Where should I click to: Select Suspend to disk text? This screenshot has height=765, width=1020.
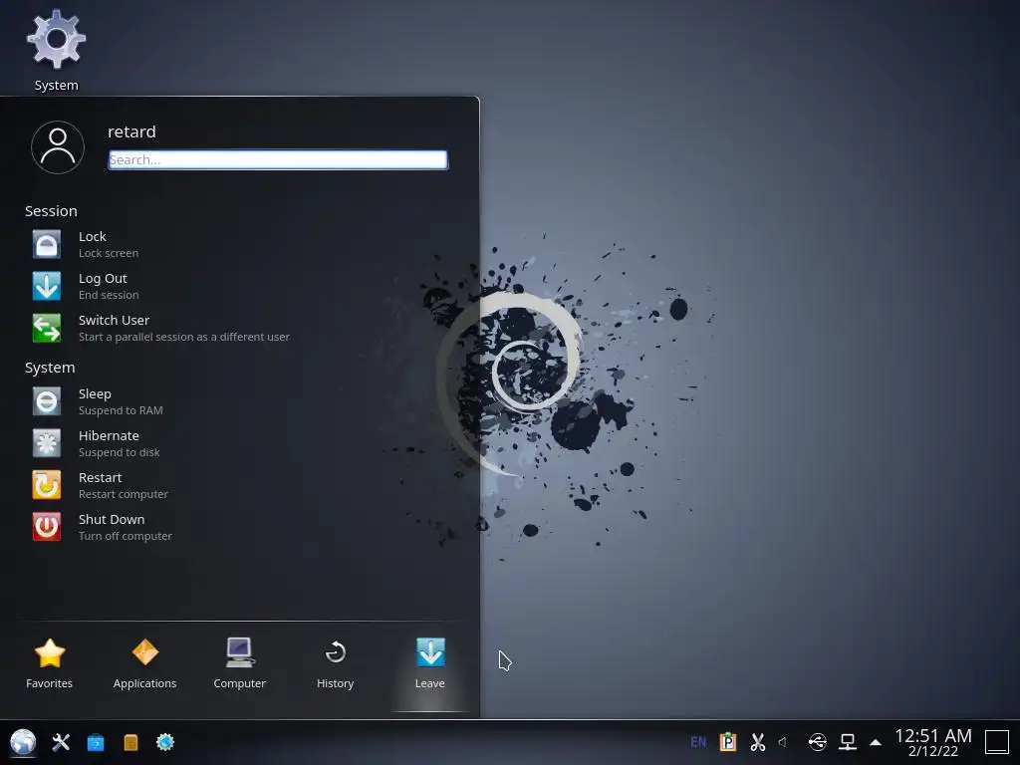click(x=120, y=452)
